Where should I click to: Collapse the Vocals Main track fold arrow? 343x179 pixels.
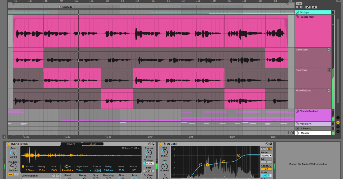pos(297,17)
